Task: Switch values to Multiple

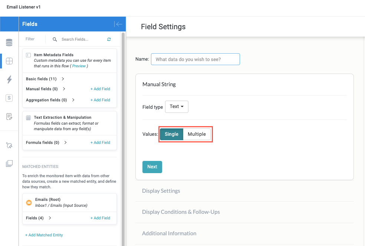Action: (197, 134)
